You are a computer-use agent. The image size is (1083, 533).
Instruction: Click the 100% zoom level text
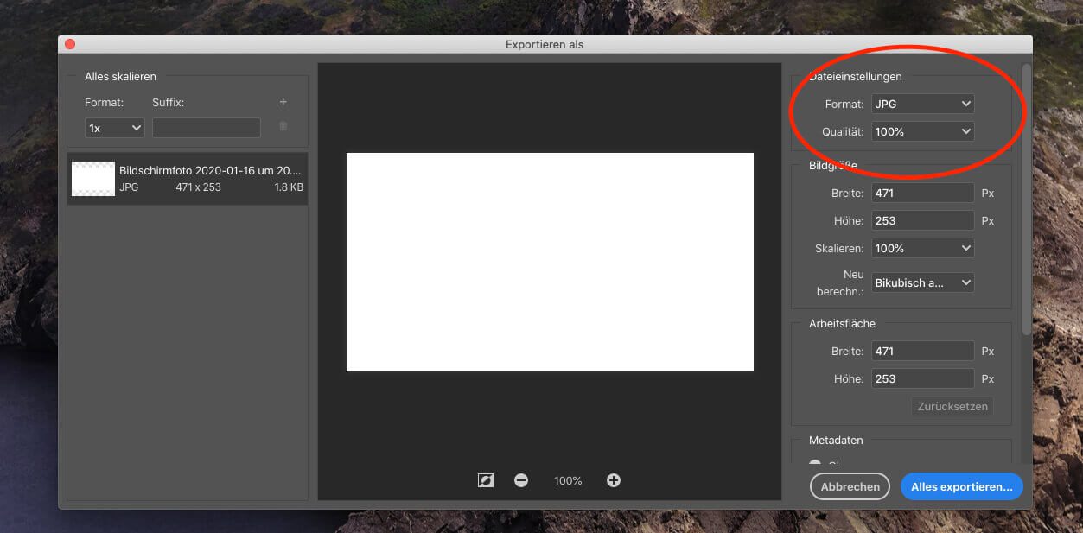[568, 480]
